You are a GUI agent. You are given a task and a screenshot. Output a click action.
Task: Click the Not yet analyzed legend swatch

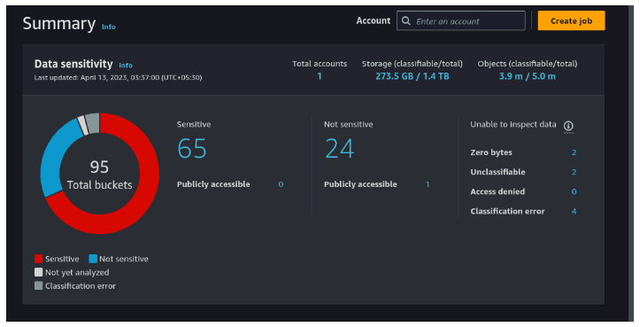38,272
